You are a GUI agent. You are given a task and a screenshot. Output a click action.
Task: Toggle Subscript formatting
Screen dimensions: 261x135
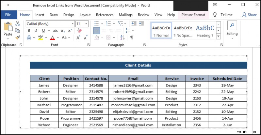click(63, 31)
